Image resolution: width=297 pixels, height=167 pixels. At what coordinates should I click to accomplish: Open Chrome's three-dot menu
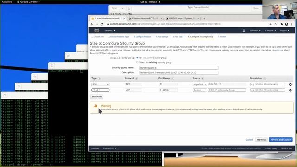tap(292, 24)
